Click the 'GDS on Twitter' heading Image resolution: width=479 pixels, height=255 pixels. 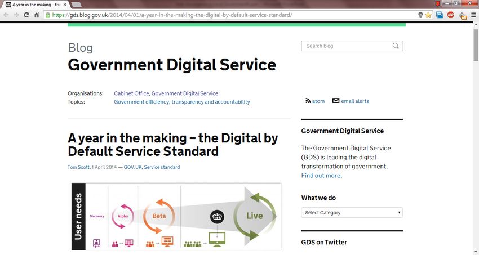324,242
